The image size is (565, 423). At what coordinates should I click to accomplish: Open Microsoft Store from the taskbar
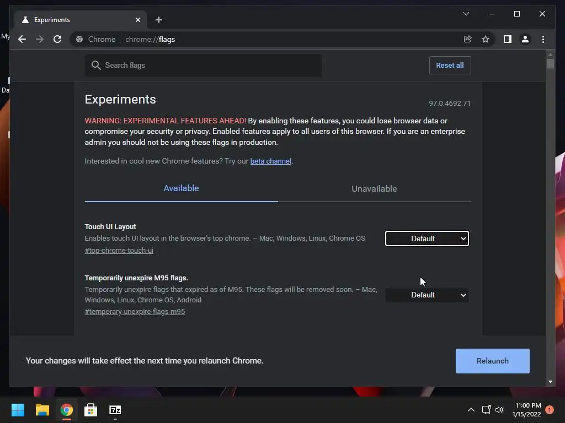(91, 410)
